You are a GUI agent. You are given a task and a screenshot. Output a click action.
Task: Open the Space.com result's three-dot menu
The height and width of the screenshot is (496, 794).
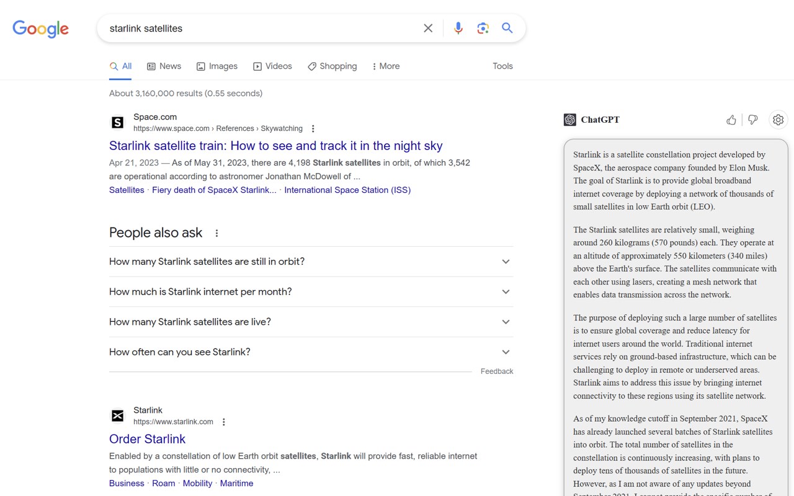(313, 129)
